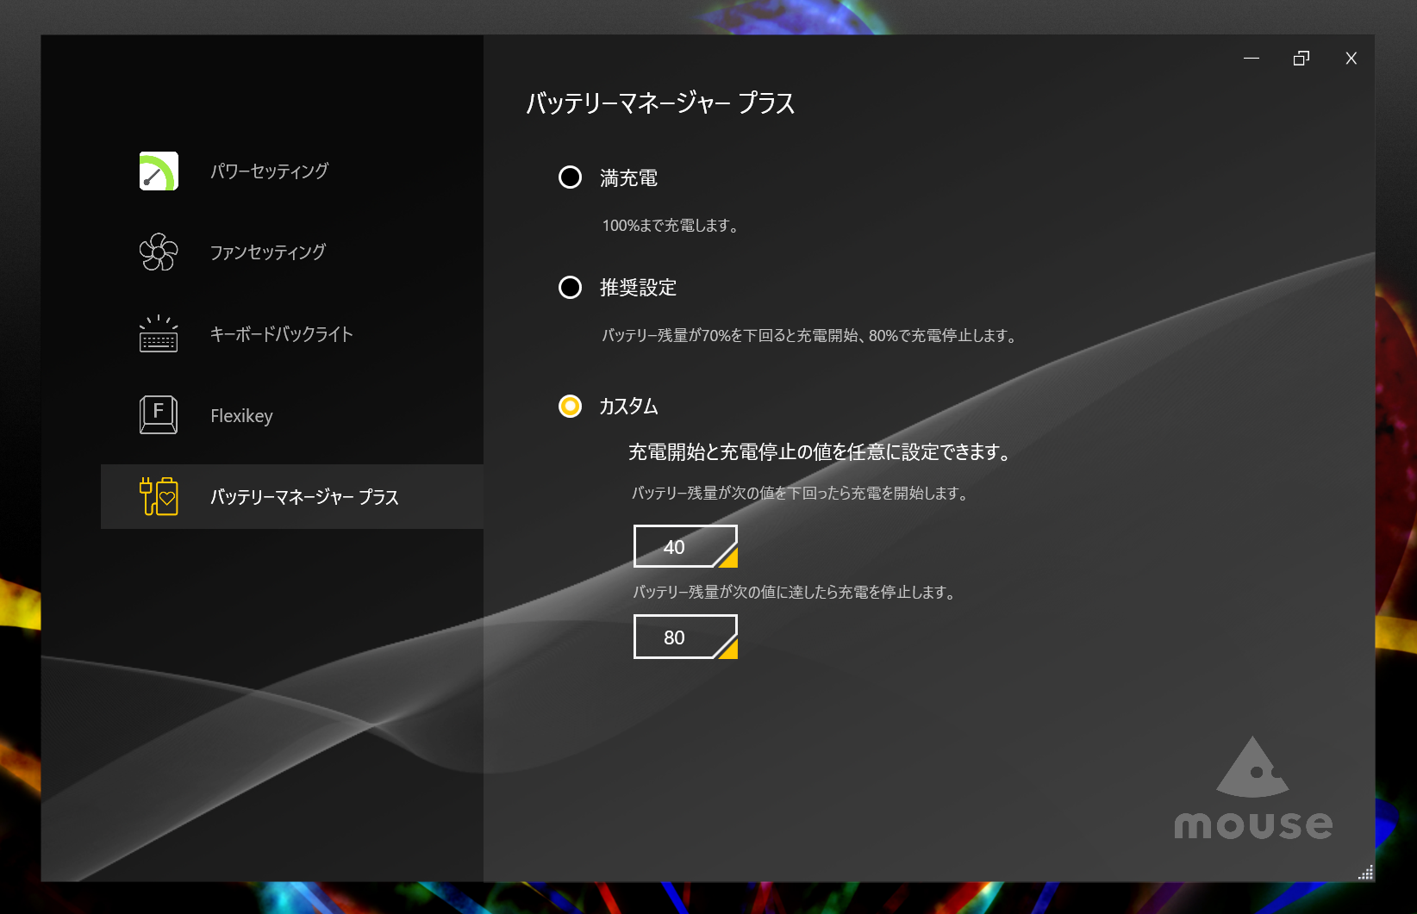
Task: Restore down the Control Center window
Action: [1302, 58]
